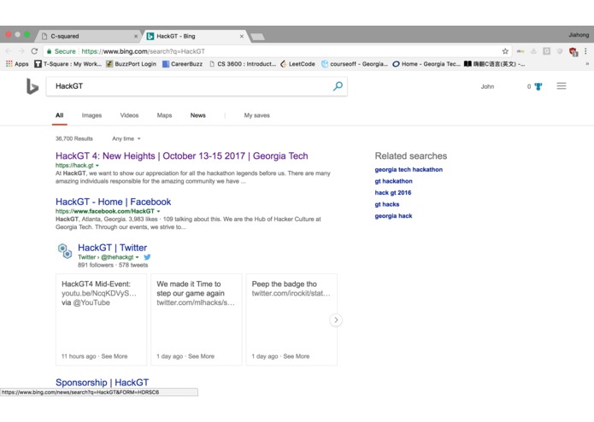Go back in browser

pos(9,51)
